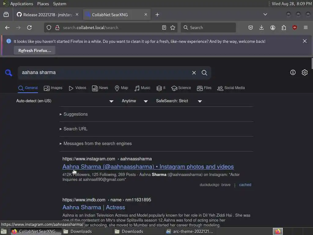Screen dimensions: 313x235
Task: Open Auto-detect (en-US) language dropdown
Action: [65, 101]
